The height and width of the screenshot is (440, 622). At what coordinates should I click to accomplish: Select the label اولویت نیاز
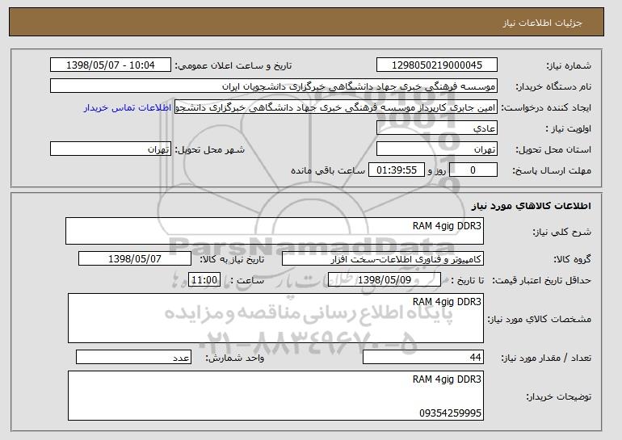pos(568,128)
